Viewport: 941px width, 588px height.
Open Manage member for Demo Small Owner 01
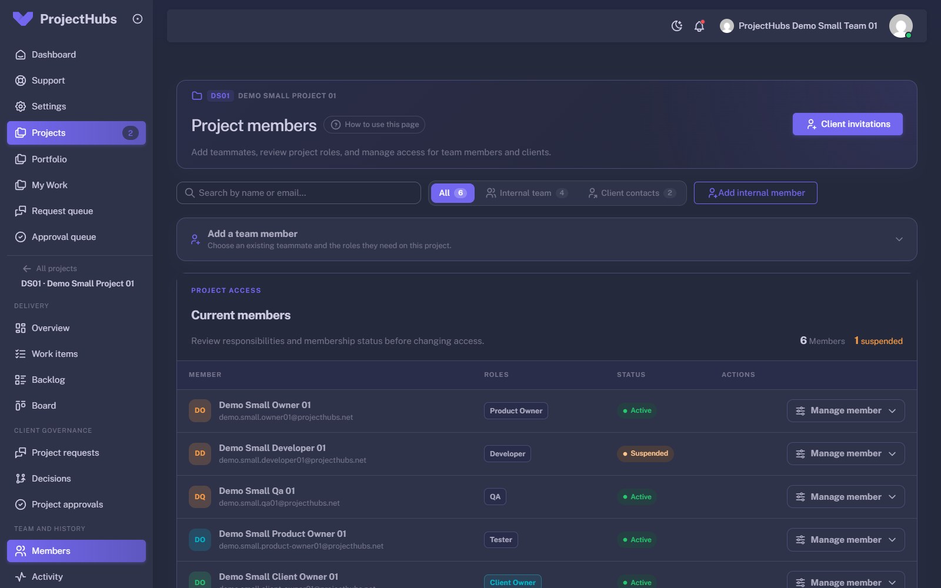[x=846, y=411]
